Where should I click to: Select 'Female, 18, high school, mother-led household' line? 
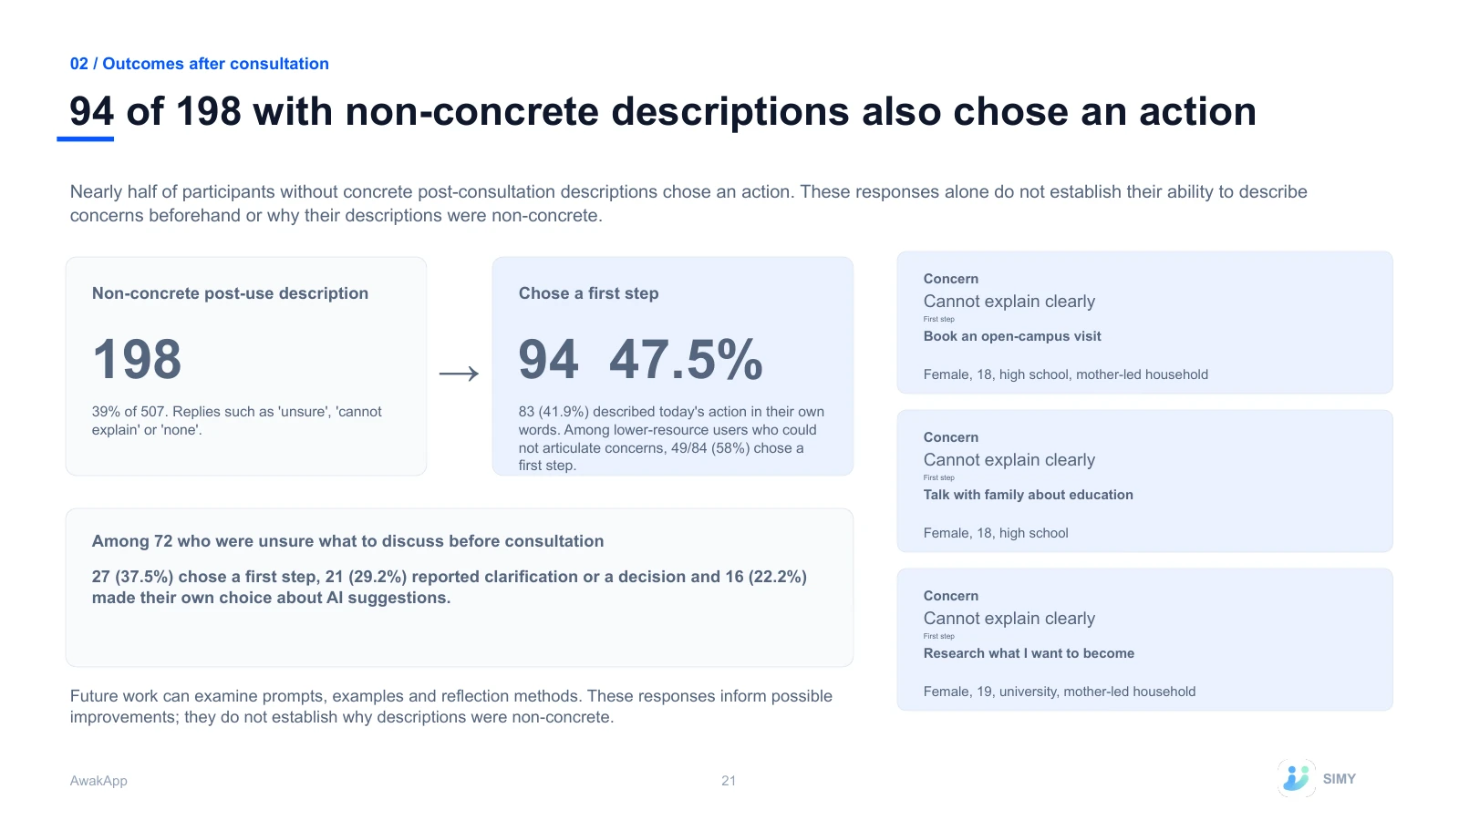point(1066,374)
